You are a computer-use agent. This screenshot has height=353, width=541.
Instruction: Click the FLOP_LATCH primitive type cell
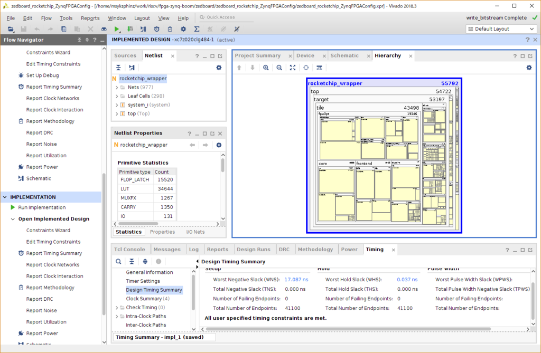pos(135,179)
